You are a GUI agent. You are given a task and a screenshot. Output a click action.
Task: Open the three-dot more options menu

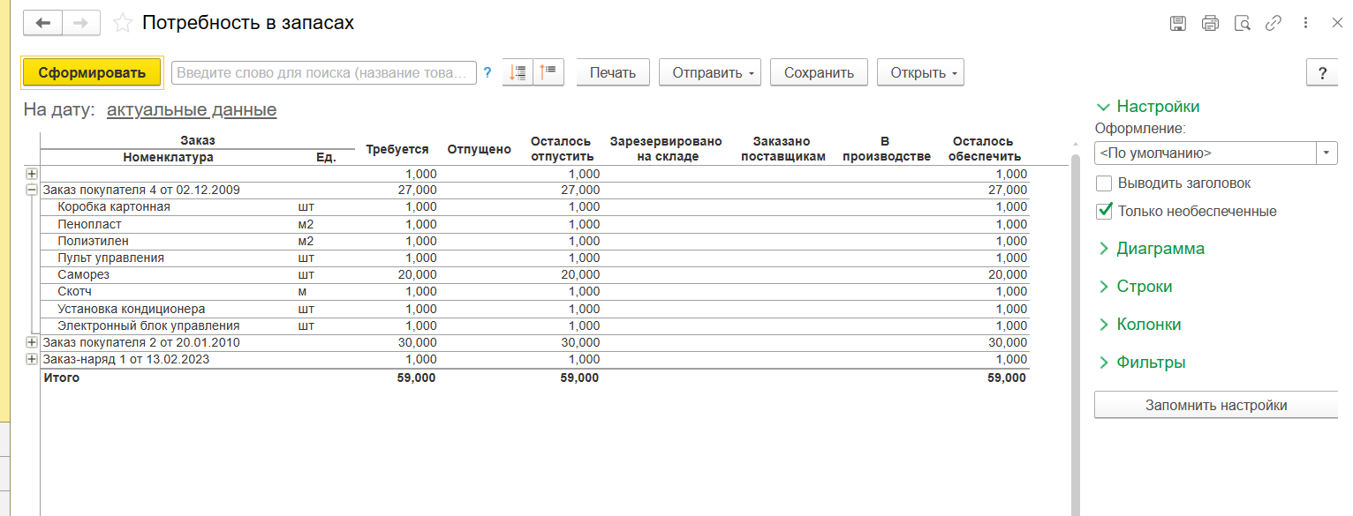[1305, 24]
